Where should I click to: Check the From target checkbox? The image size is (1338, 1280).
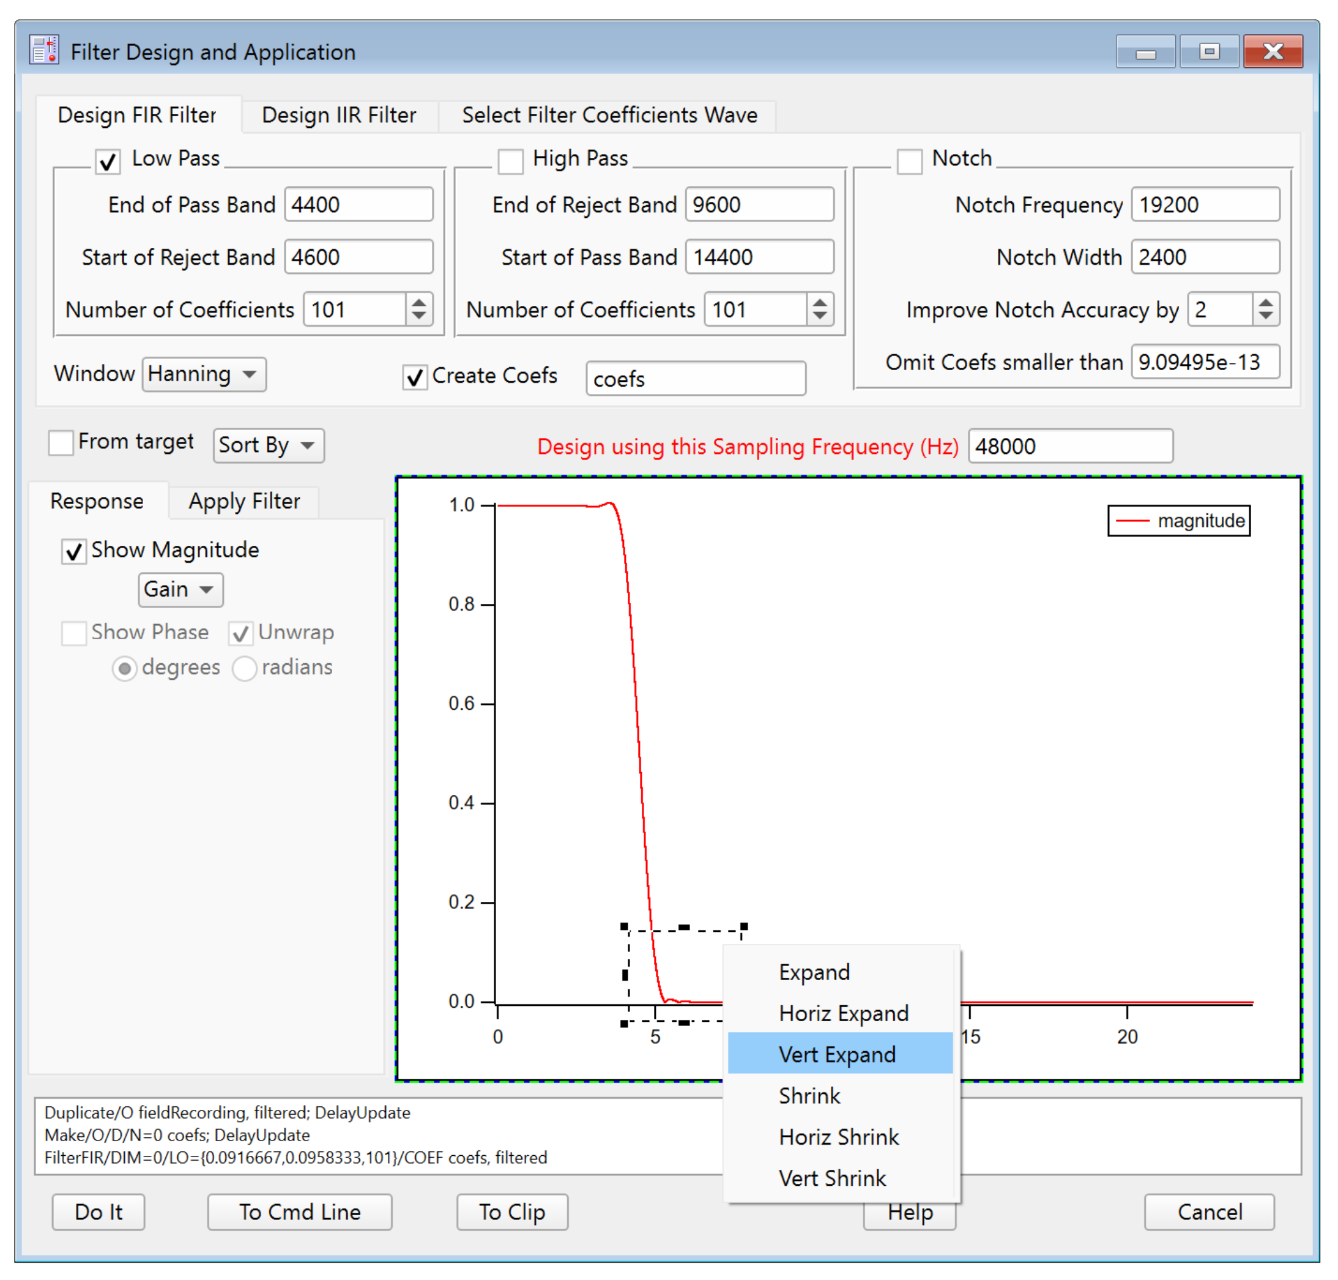coord(61,442)
